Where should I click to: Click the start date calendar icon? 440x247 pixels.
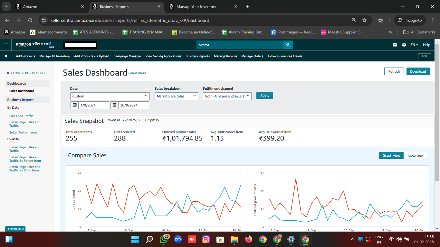point(74,105)
